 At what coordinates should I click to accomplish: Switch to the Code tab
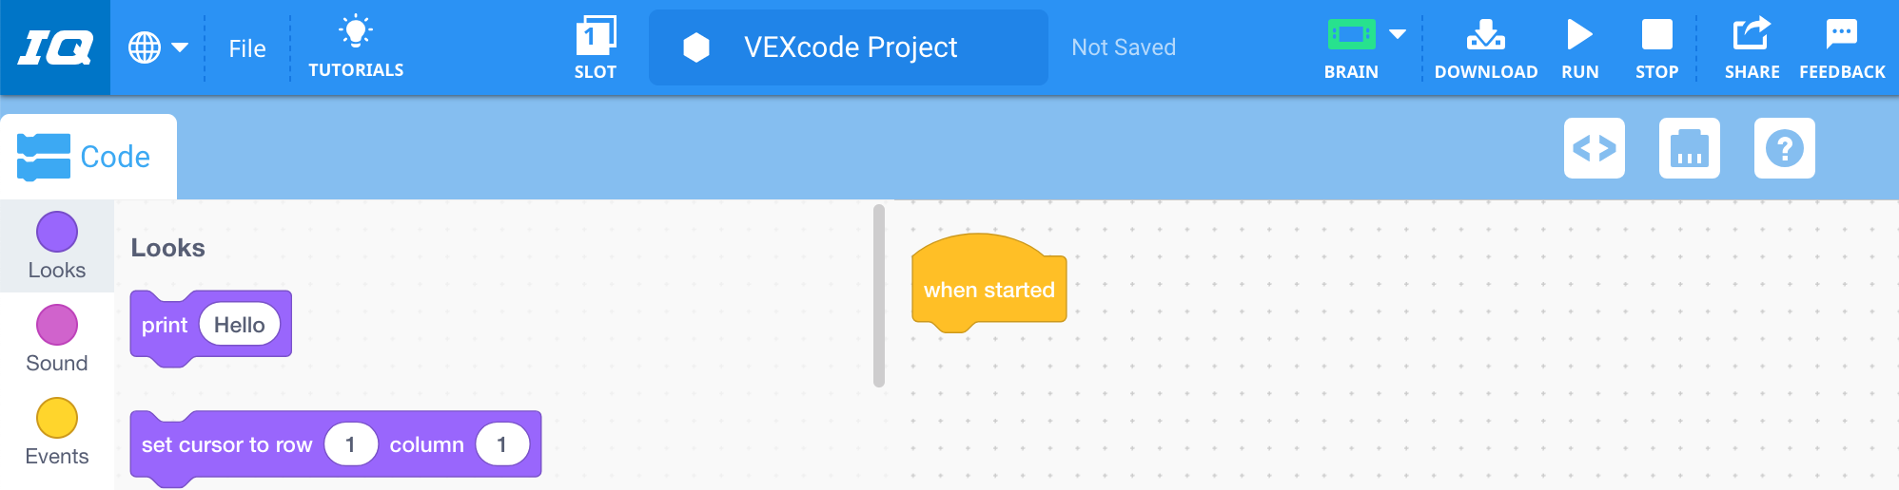(88, 157)
